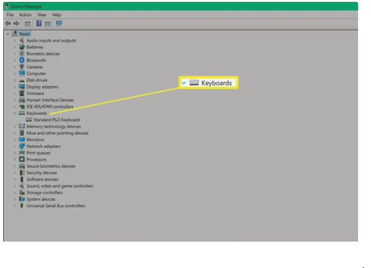This screenshot has width=371, height=268.
Task: Click the Universal Serial Bus controllers icon
Action: tap(22, 206)
